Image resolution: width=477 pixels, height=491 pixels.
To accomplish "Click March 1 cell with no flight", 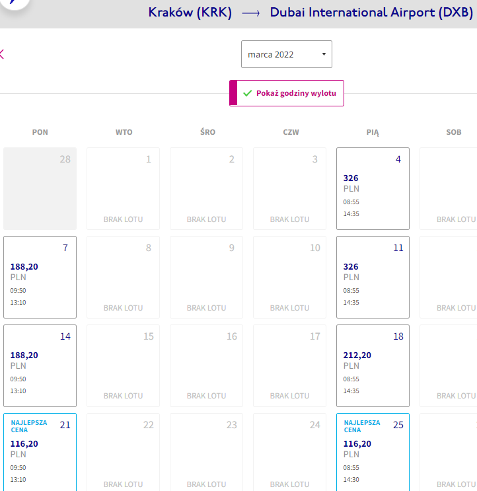I will click(x=123, y=188).
